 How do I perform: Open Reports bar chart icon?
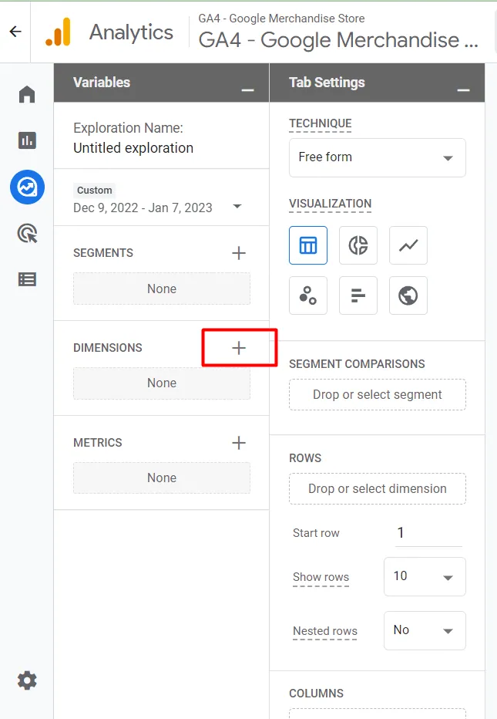tap(27, 140)
